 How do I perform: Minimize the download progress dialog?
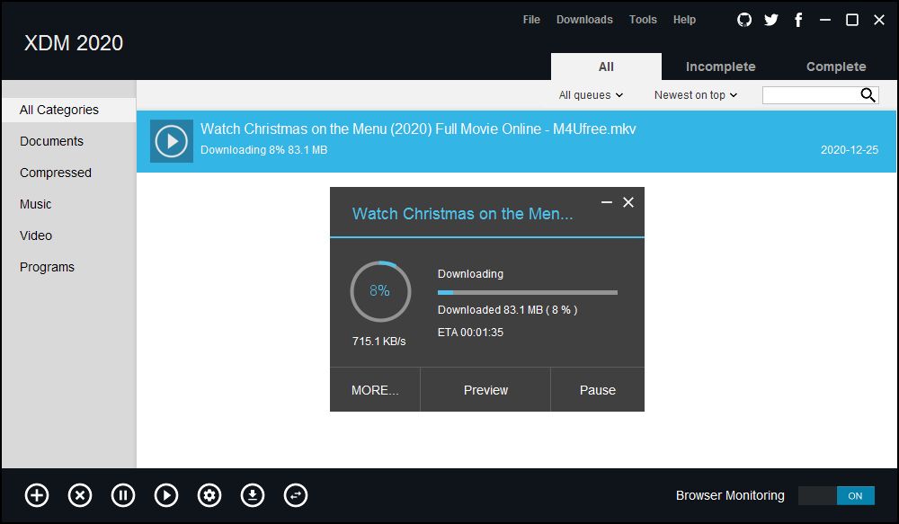click(607, 202)
